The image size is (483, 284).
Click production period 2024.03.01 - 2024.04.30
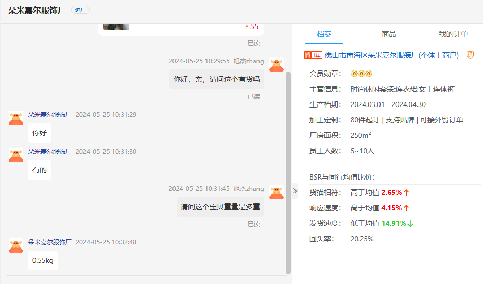click(x=388, y=104)
